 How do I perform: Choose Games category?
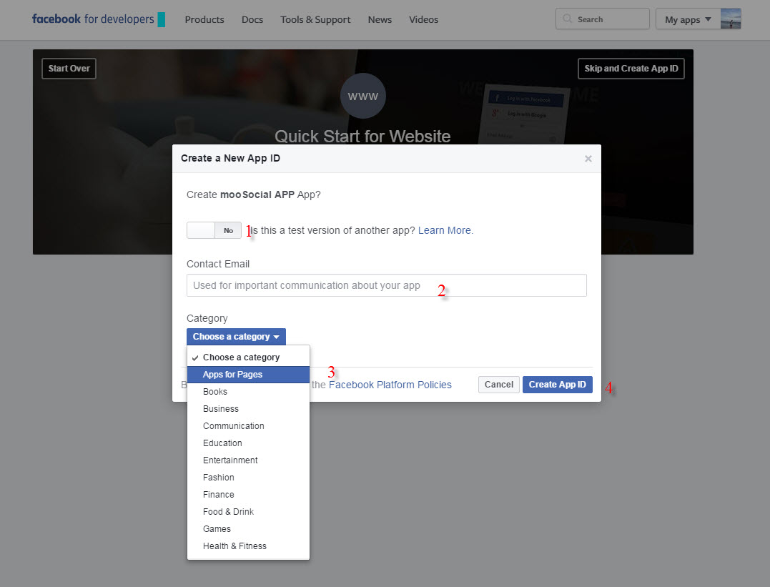(x=248, y=529)
